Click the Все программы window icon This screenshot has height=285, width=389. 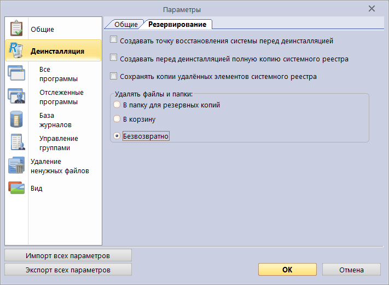click(16, 74)
